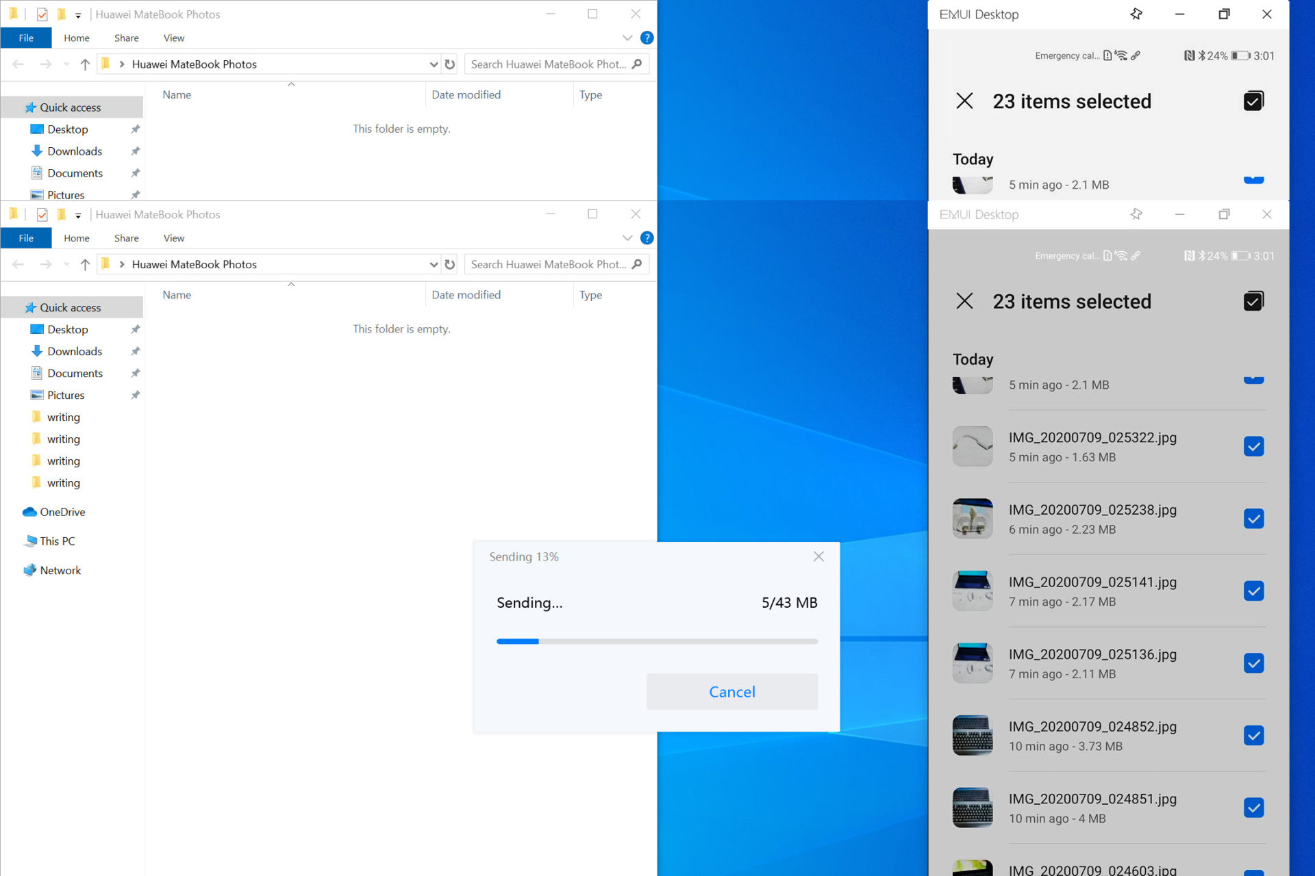The width and height of the screenshot is (1315, 876).
Task: Open OneDrive in the navigation pane
Action: pyautogui.click(x=62, y=512)
